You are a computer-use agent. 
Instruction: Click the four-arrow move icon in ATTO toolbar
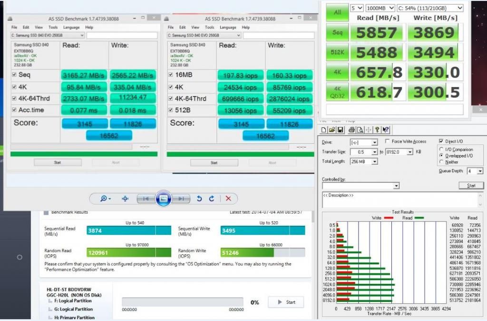pyautogui.click(x=369, y=130)
